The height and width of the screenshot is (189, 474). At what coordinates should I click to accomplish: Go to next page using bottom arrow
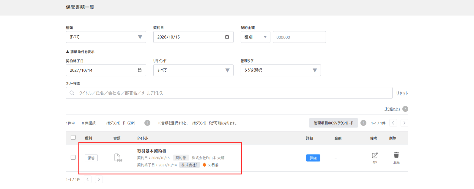pyautogui.click(x=99, y=179)
